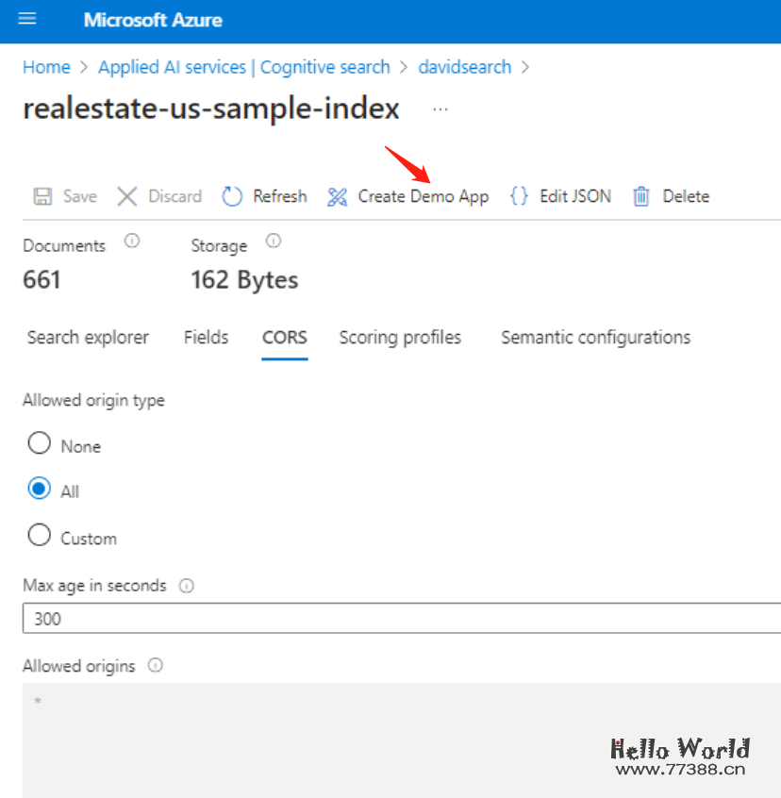Open the Fields tab
Screen dimensions: 781x798
pyautogui.click(x=206, y=338)
